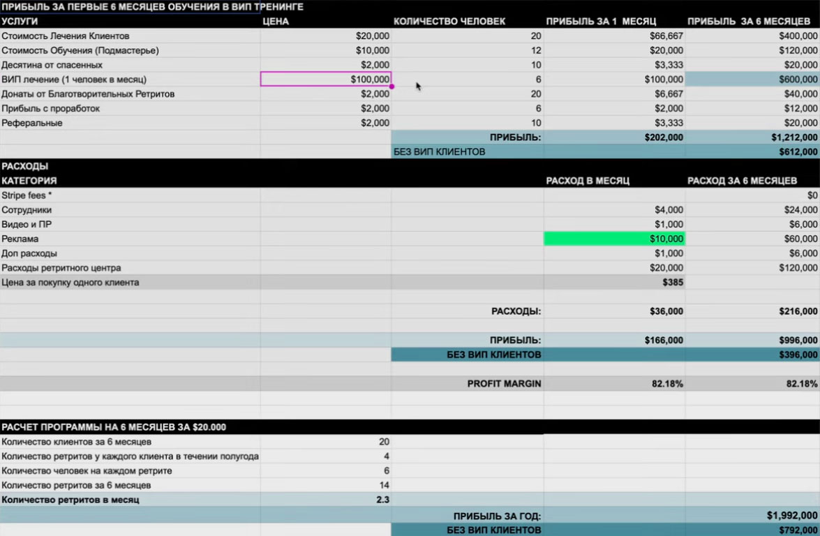Click the Стоимость Обучения (Подмастерье) cell
The image size is (820, 536).
131,50
